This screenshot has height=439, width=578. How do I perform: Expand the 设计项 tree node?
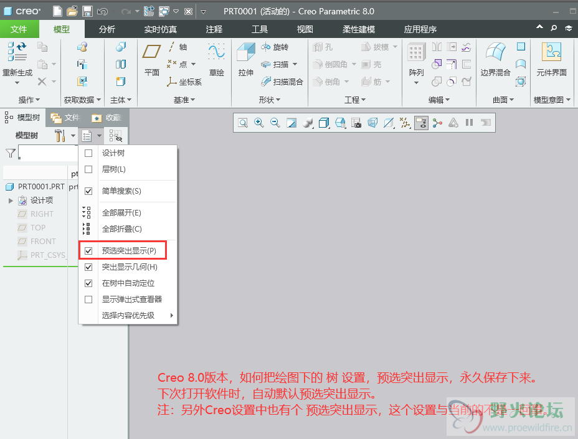[x=11, y=201]
